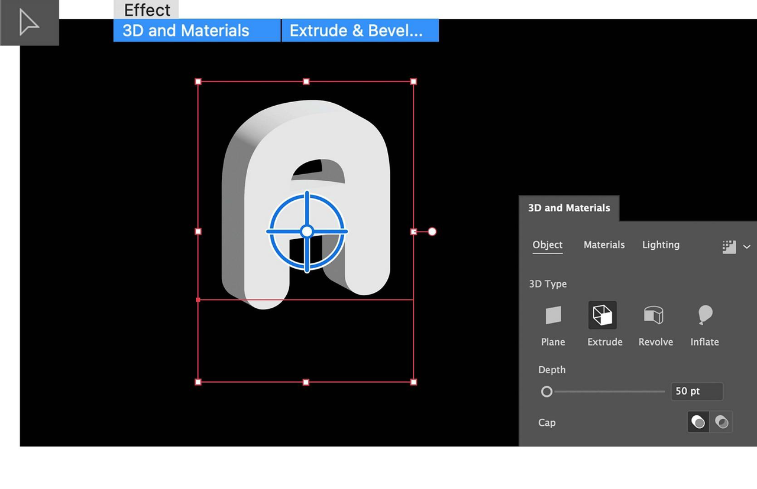This screenshot has height=489, width=757.
Task: Expand the render settings dropdown chevron
Action: [746, 246]
